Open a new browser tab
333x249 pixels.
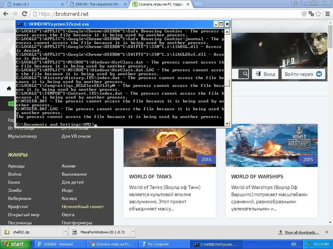198,4
